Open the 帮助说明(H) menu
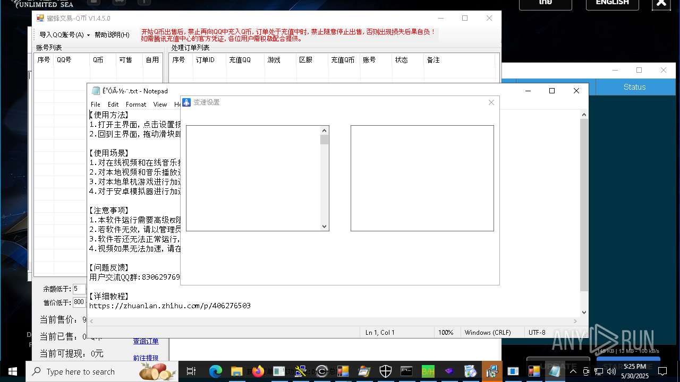Image resolution: width=680 pixels, height=382 pixels. point(112,34)
